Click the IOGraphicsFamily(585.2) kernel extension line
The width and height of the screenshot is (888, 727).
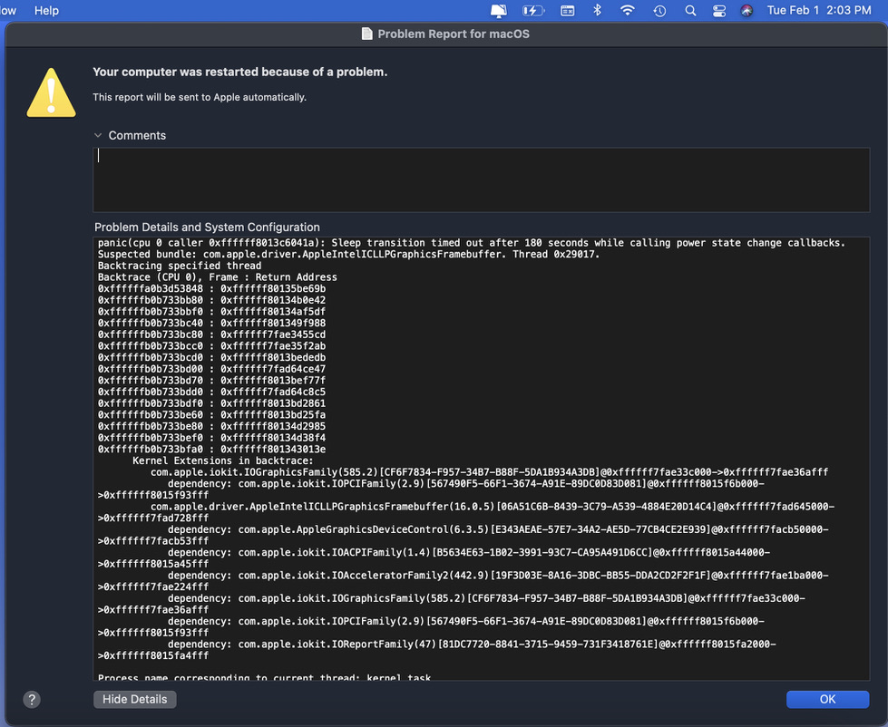click(x=489, y=472)
